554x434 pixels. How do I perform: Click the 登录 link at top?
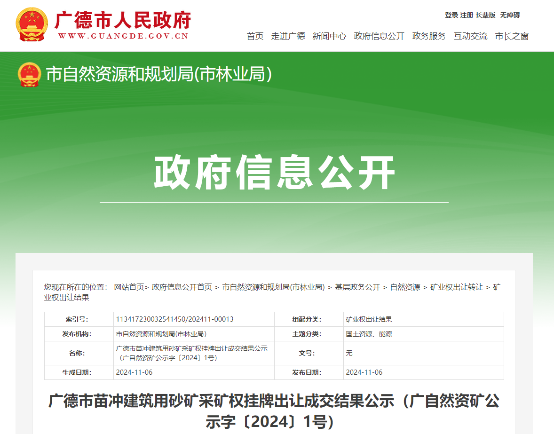coord(451,15)
